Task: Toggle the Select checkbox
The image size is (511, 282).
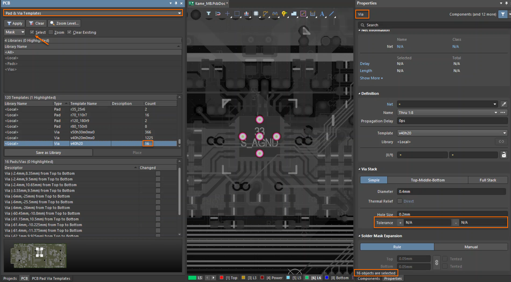Action: 32,32
